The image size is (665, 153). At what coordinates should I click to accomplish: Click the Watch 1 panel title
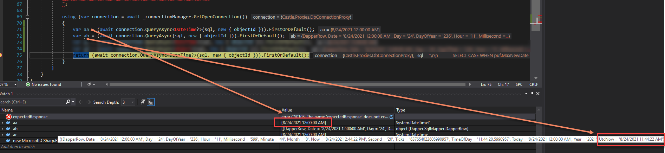(6, 94)
